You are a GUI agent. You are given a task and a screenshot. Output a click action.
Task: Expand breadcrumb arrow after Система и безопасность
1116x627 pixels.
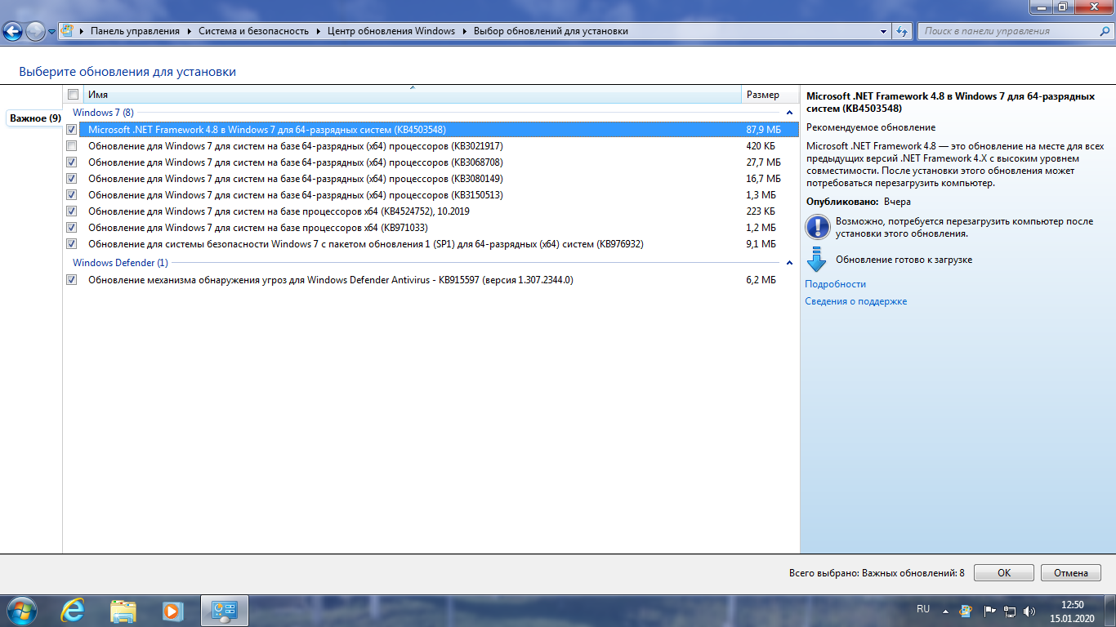319,31
